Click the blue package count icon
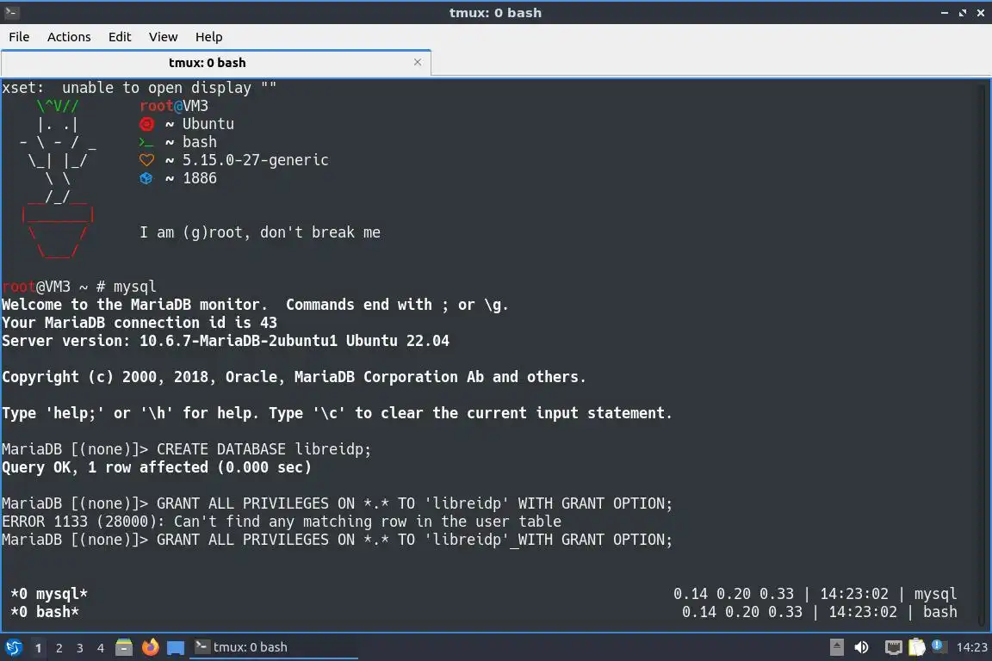The width and height of the screenshot is (992, 661). click(146, 178)
